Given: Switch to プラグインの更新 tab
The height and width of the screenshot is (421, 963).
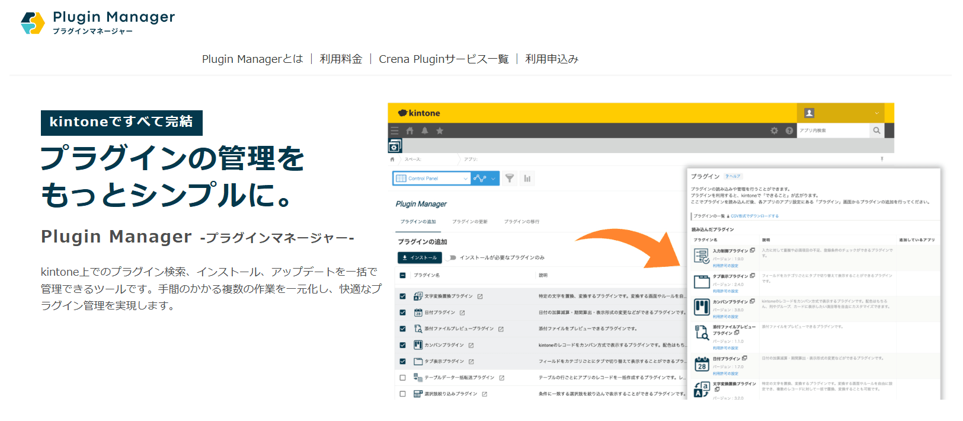Looking at the screenshot, I should (x=470, y=222).
